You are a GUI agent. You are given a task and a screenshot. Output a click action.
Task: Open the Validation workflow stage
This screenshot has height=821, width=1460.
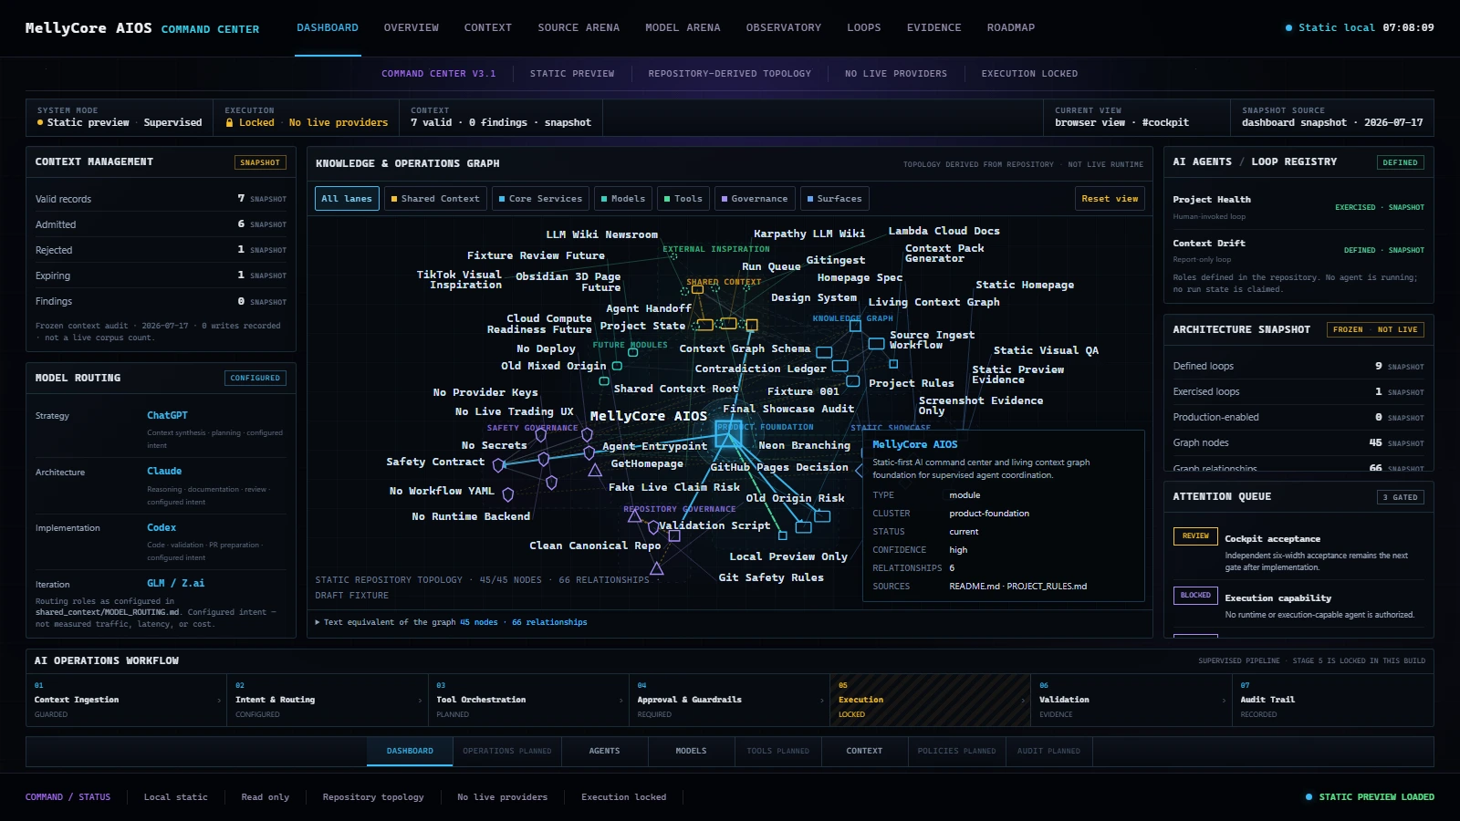point(1131,700)
